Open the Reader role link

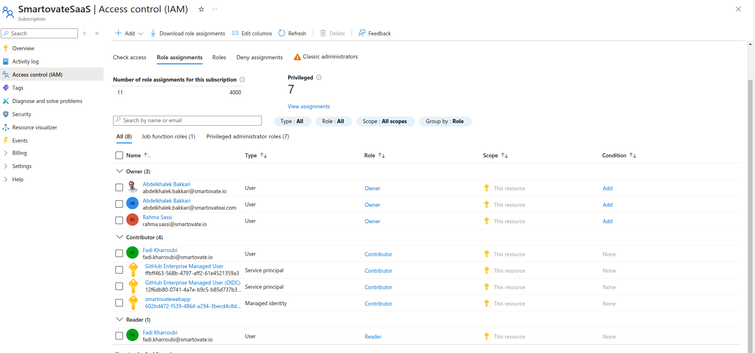click(373, 337)
